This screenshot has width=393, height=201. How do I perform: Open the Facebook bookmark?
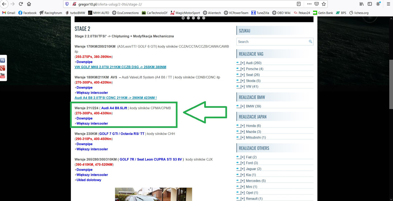point(27,13)
